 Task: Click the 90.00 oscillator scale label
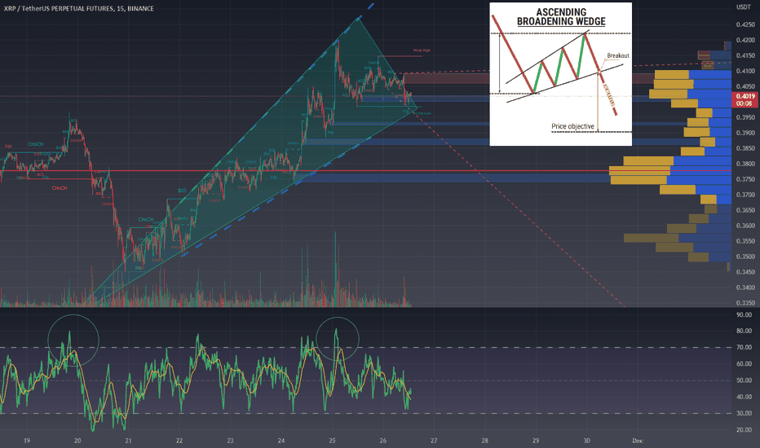744,314
